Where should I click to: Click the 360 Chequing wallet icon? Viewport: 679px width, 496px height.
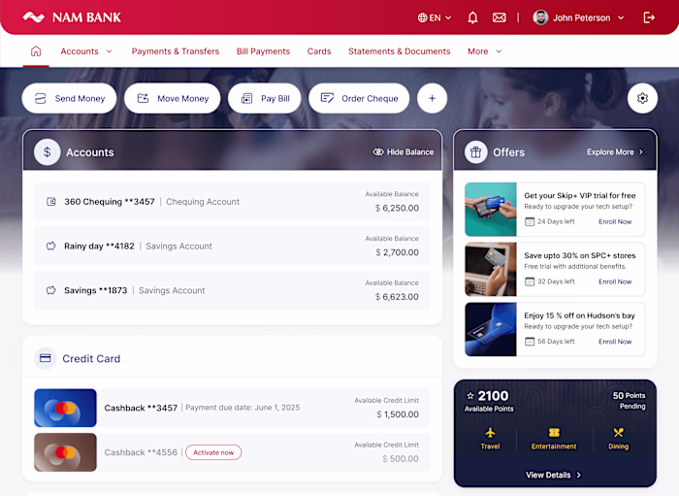51,202
